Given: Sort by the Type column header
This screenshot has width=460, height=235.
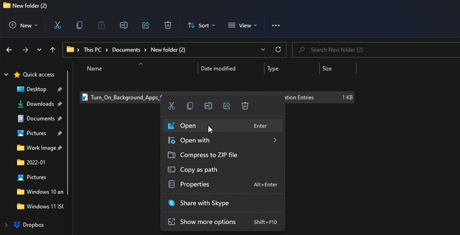Looking at the screenshot, I should point(273,69).
